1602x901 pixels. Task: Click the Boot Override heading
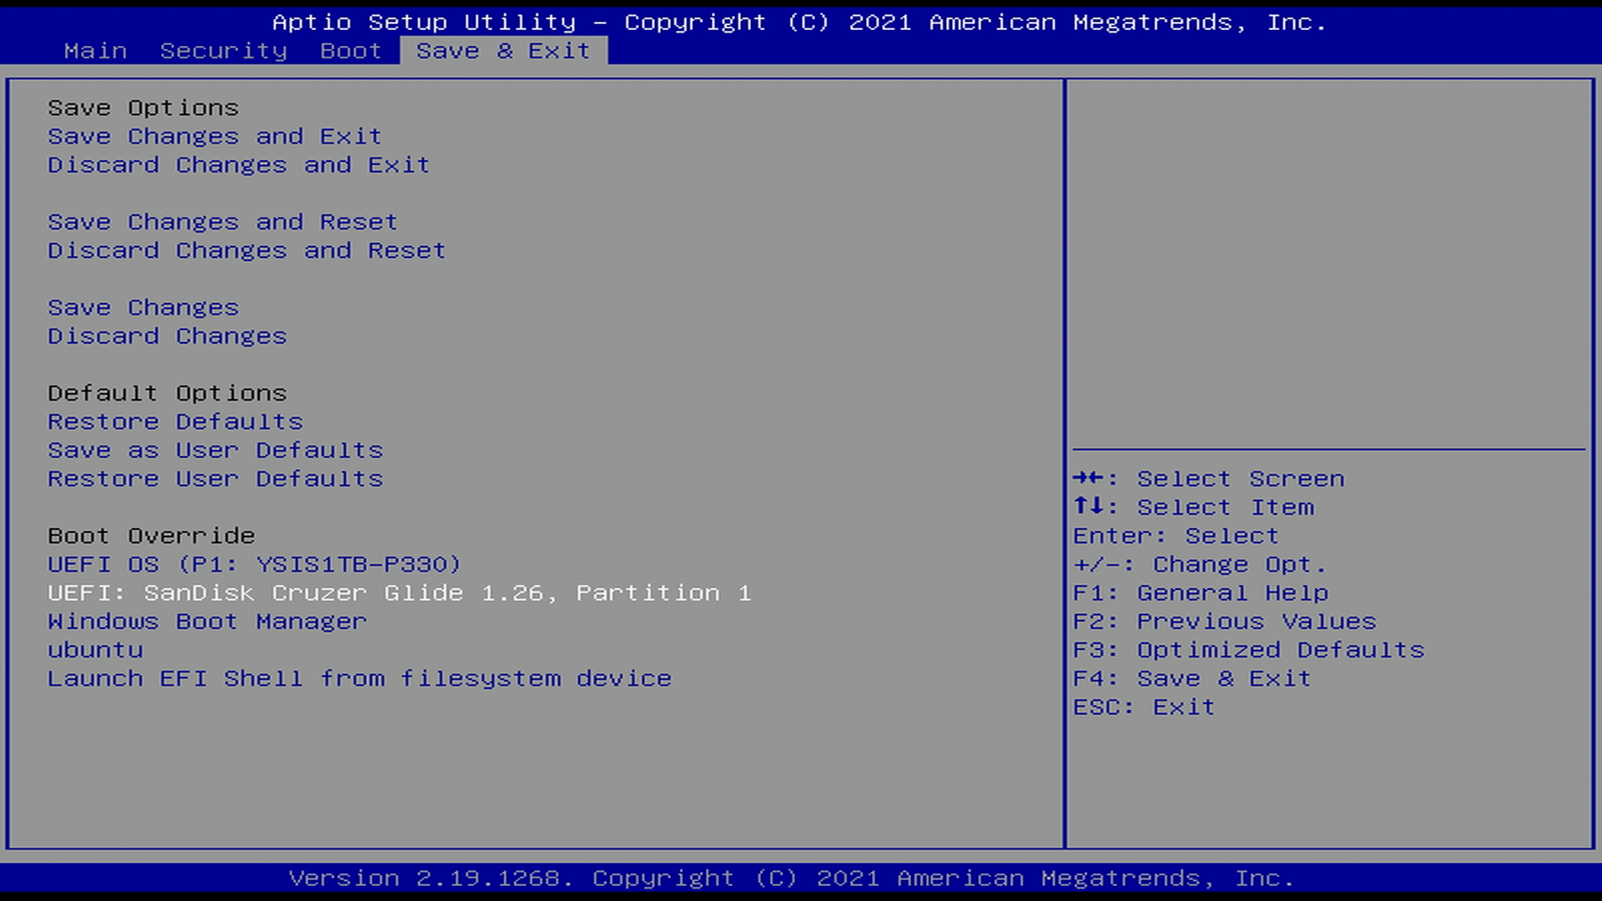click(152, 536)
